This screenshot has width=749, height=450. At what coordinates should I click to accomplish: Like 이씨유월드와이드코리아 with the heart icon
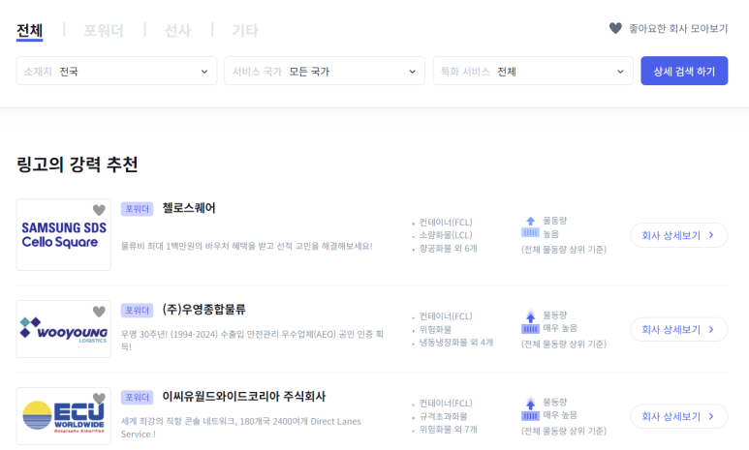point(99,399)
